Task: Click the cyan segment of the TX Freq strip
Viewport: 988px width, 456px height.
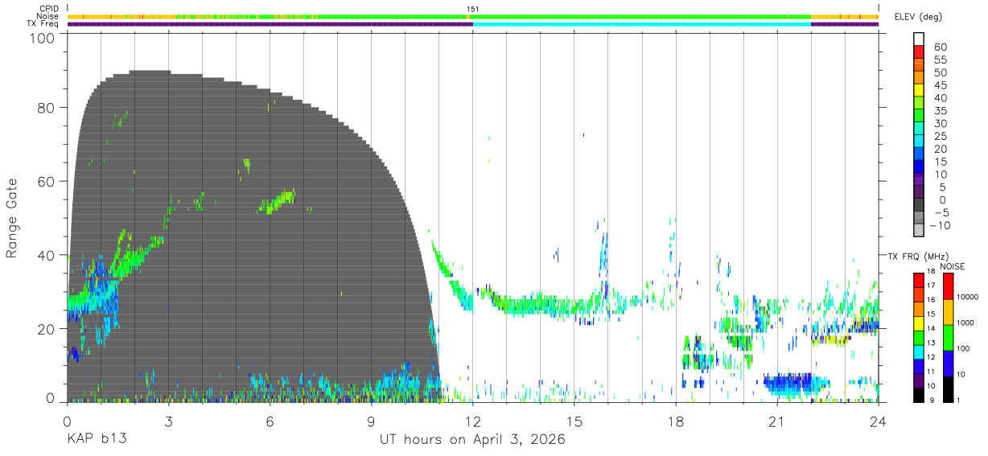Action: [641, 24]
